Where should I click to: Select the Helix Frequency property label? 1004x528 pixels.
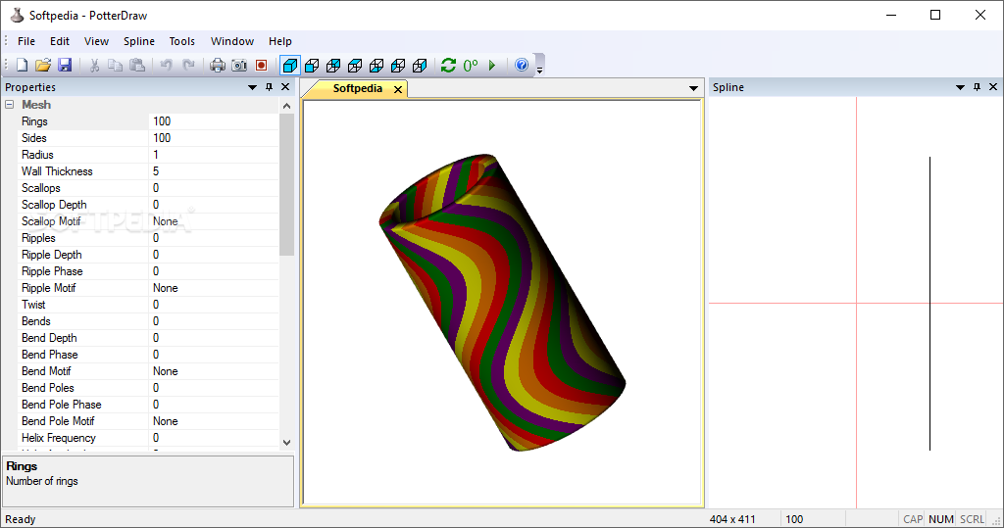(58, 438)
